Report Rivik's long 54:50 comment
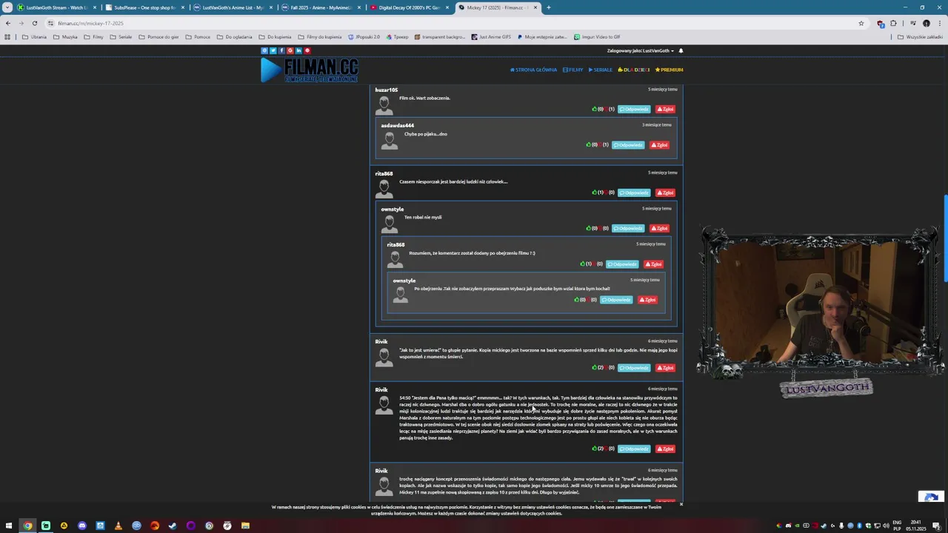 [x=665, y=449]
